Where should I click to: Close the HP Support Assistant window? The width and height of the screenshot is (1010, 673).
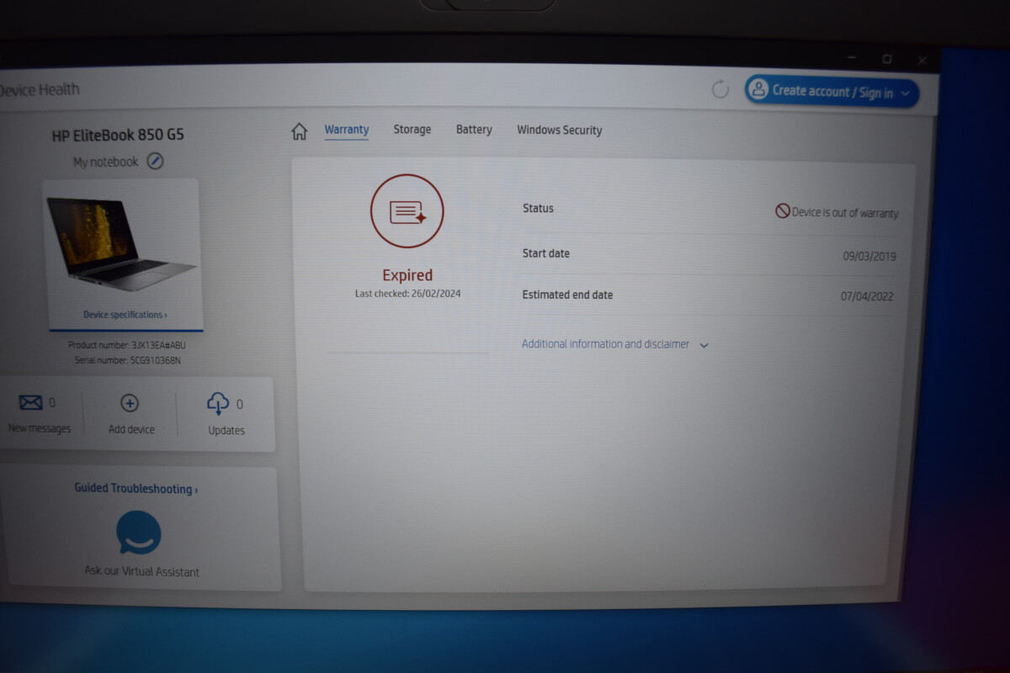click(922, 60)
